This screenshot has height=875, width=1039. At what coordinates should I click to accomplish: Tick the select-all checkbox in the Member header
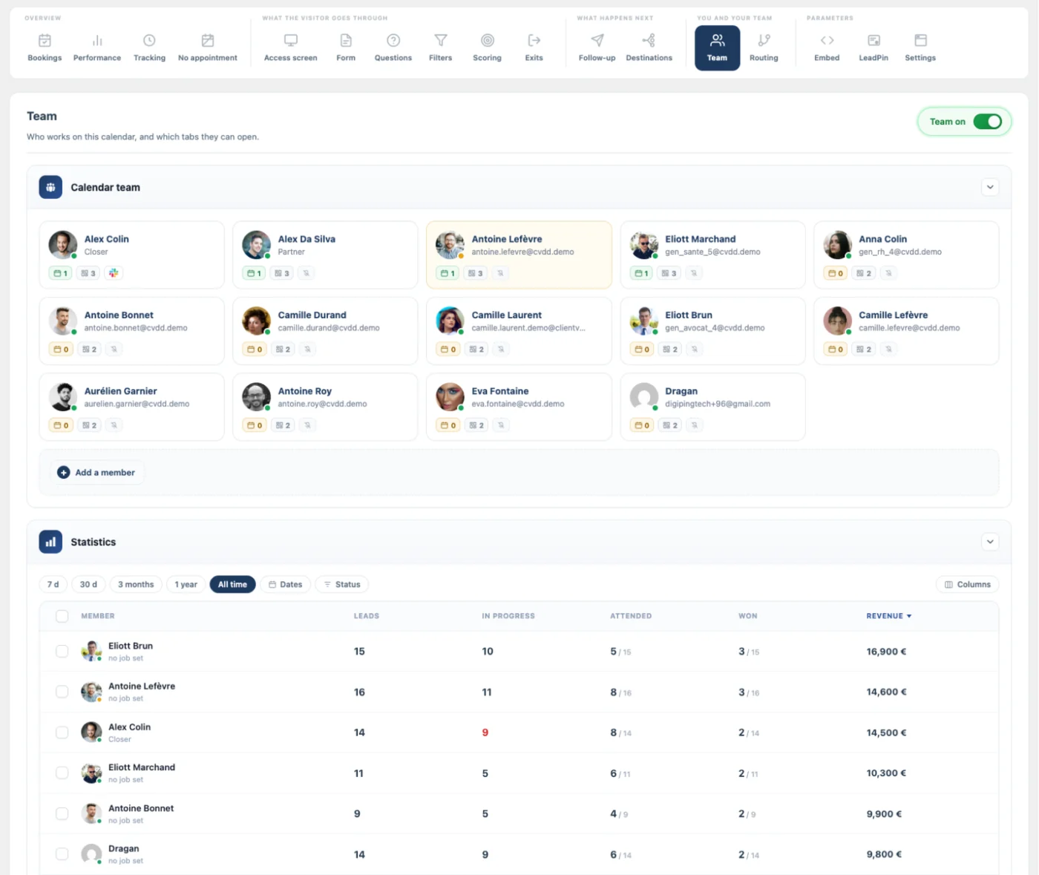(62, 616)
